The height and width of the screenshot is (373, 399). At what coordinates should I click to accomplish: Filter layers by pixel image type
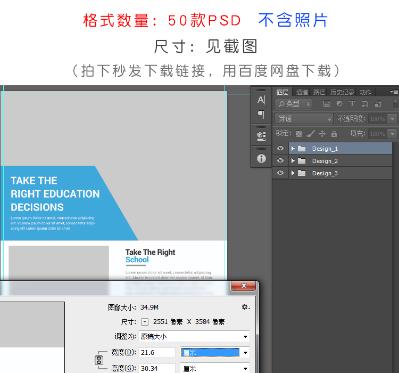tap(327, 104)
